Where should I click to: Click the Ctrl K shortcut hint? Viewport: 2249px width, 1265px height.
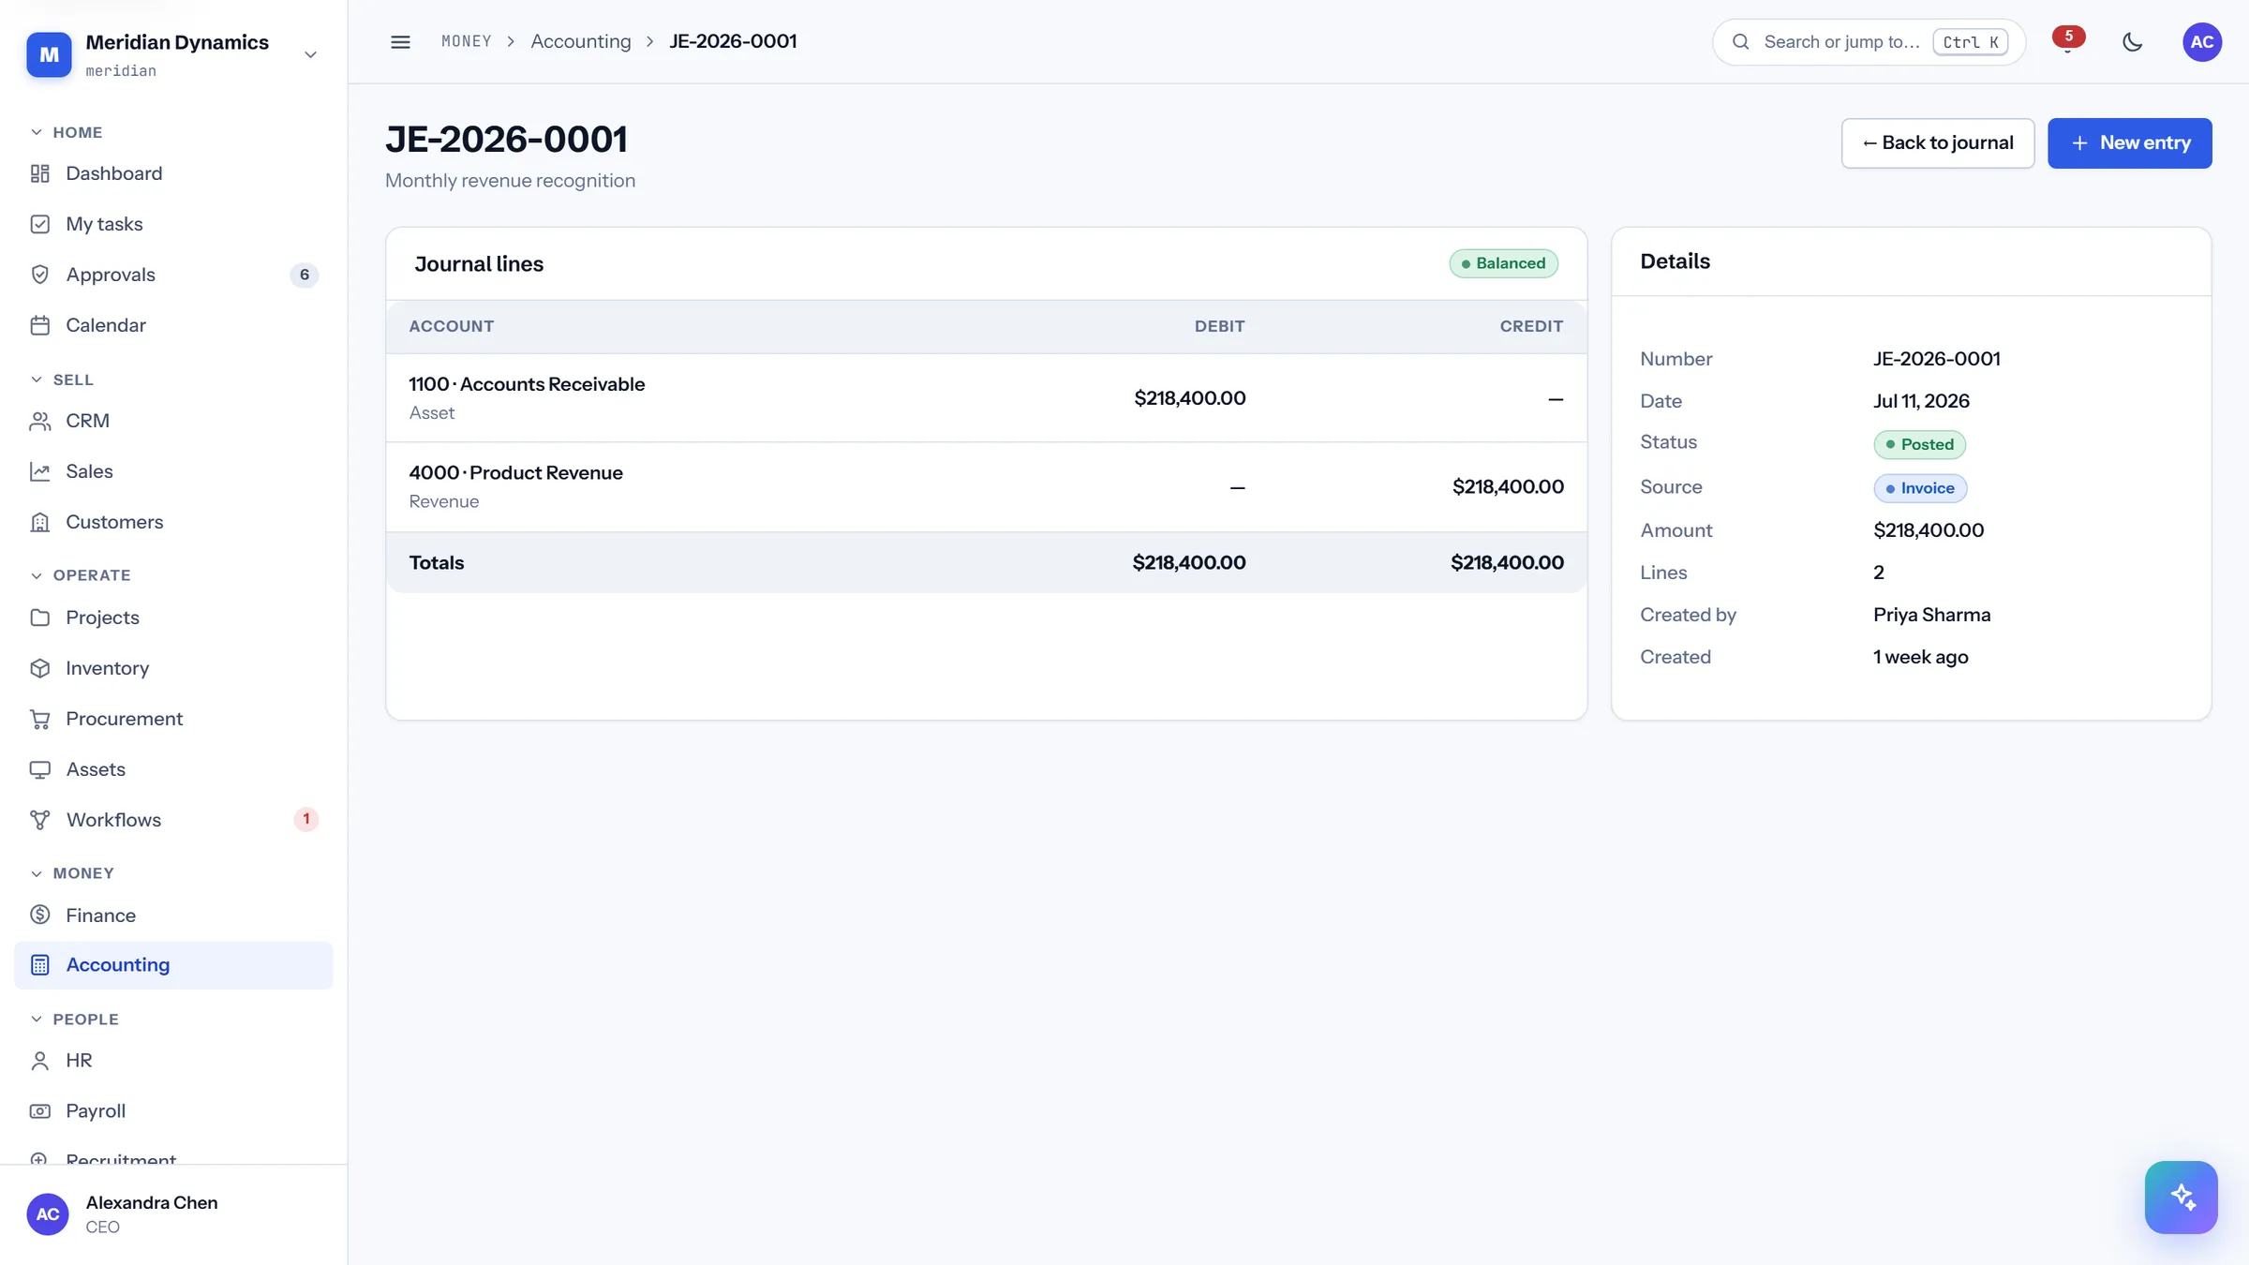coord(1970,42)
